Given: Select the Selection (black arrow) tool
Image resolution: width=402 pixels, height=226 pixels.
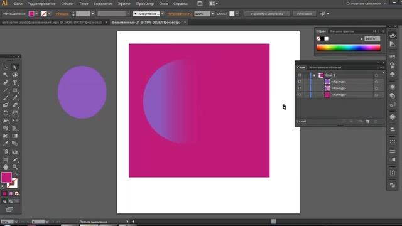Looking at the screenshot, I should click(6, 67).
